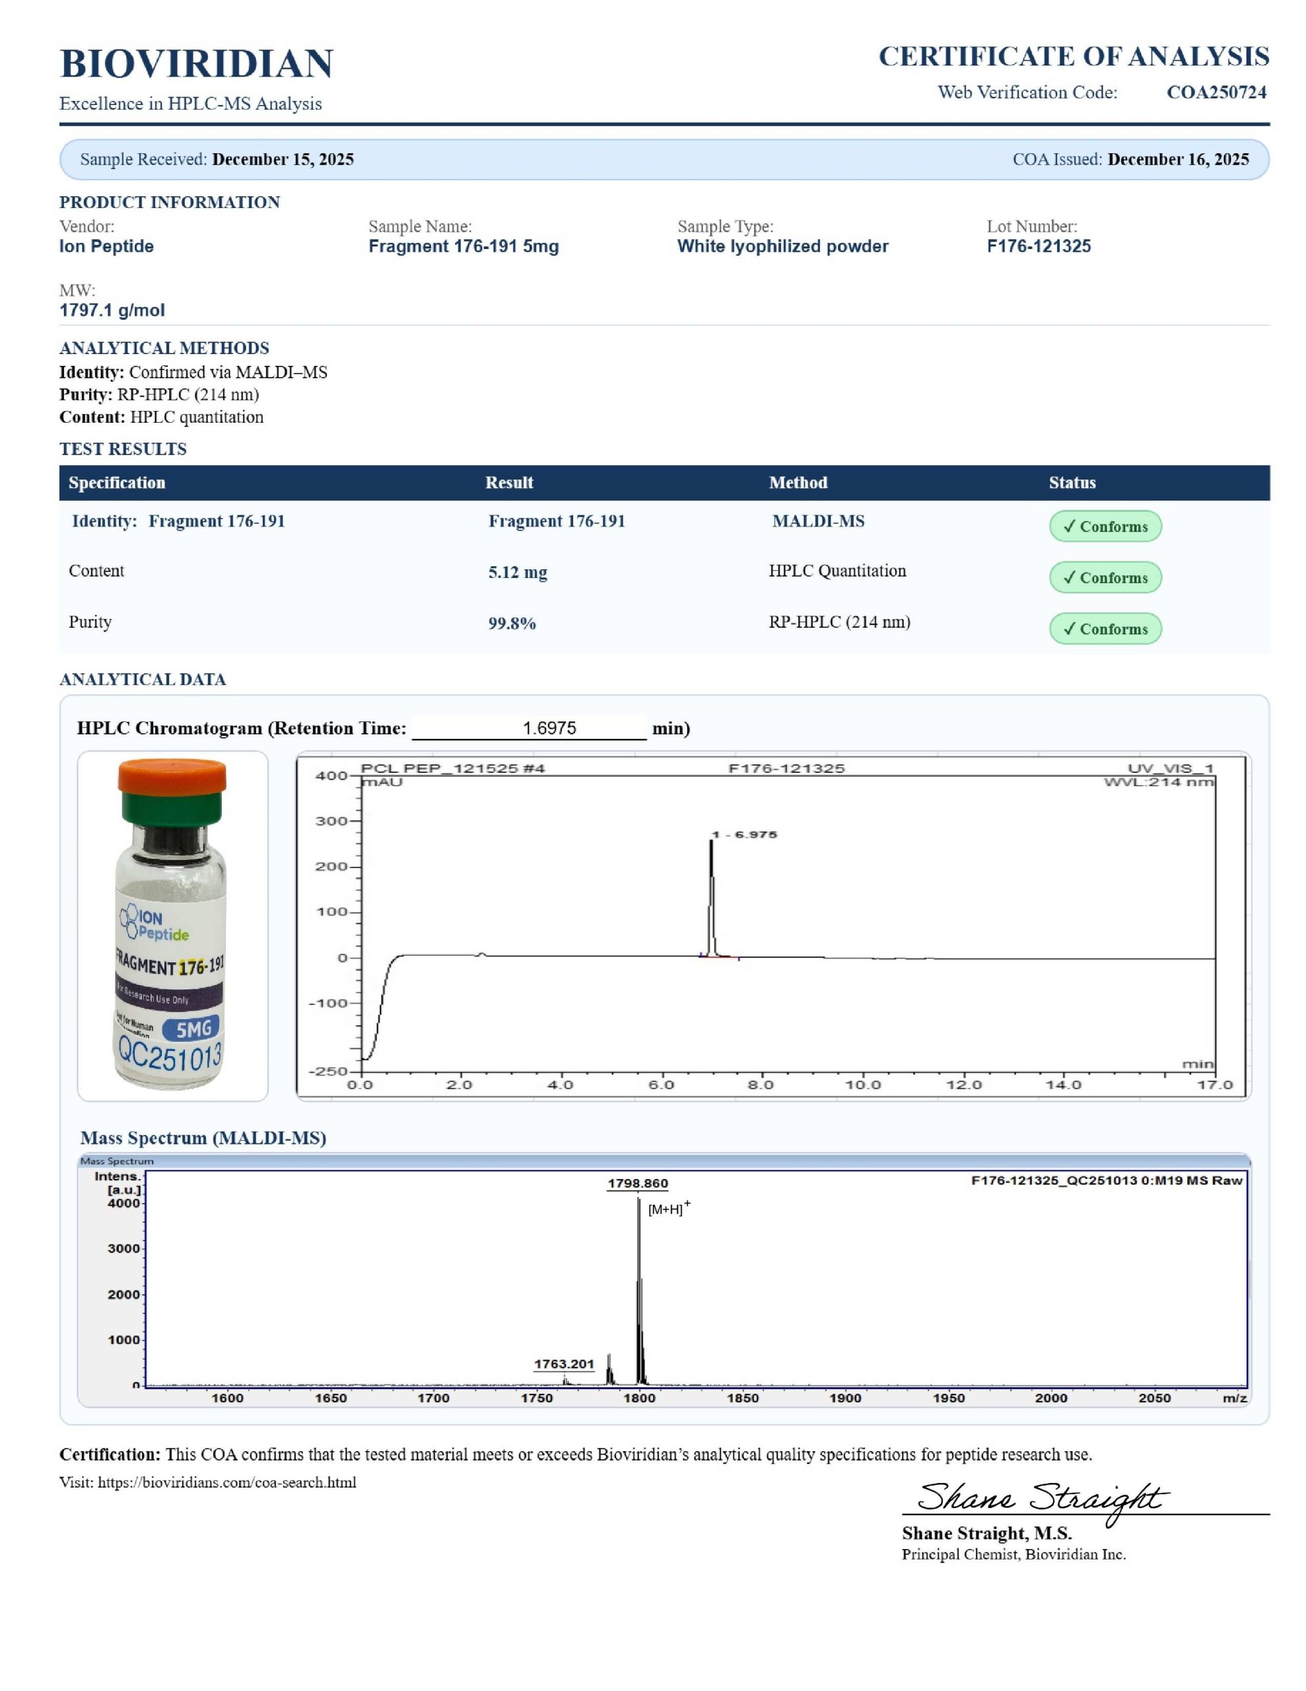Click the Status column header

point(1072,482)
